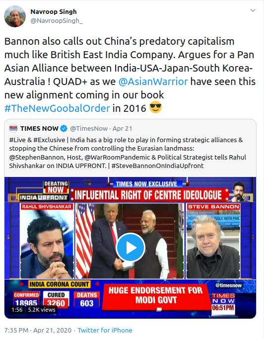Click the 5.2K views label
The width and height of the screenshot is (264, 338).
point(42,310)
